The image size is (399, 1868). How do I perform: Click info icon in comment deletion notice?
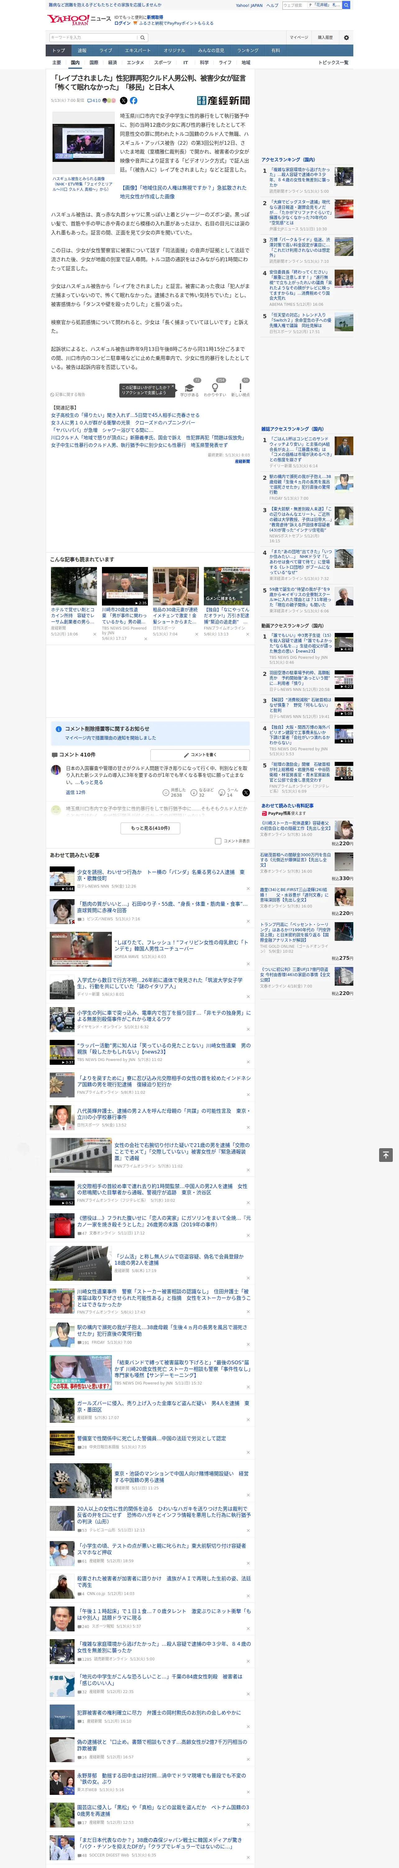pyautogui.click(x=59, y=729)
